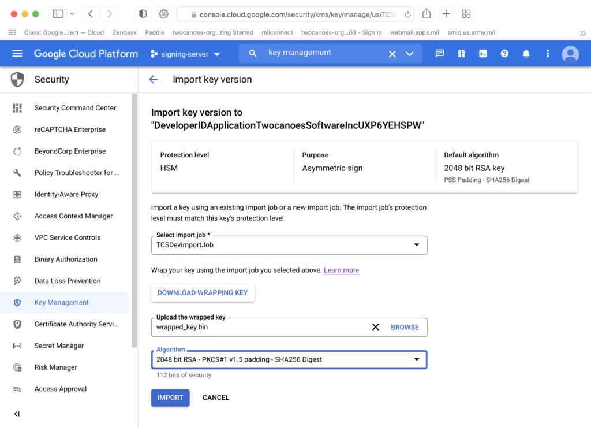Click BROWSE to upload wrapped key
This screenshot has height=427, width=591.
click(405, 327)
